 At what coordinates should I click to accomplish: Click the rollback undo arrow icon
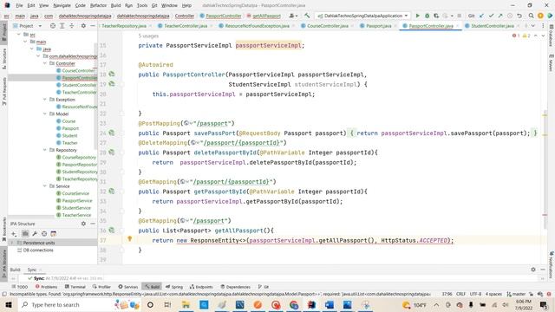point(519,16)
